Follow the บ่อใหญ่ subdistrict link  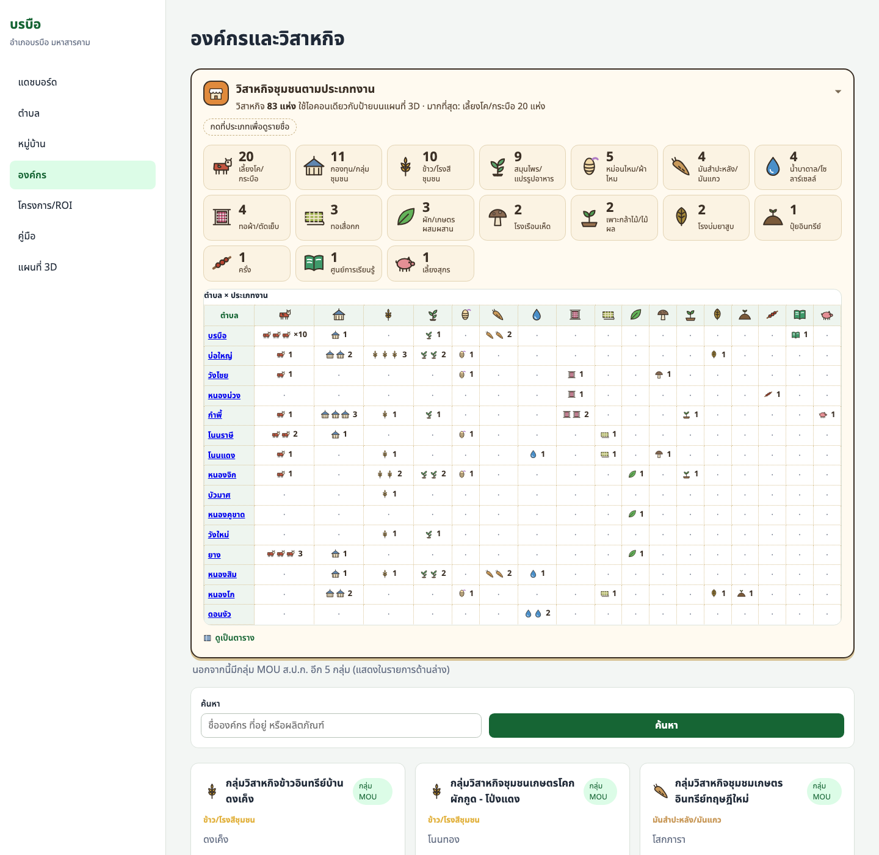[x=220, y=355]
